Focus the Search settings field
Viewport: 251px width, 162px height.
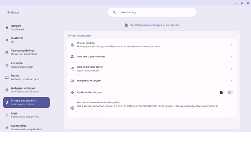pos(152,12)
